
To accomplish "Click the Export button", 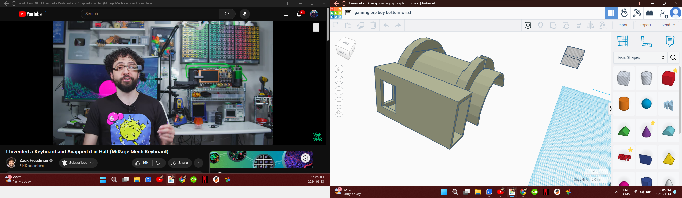I will point(645,25).
